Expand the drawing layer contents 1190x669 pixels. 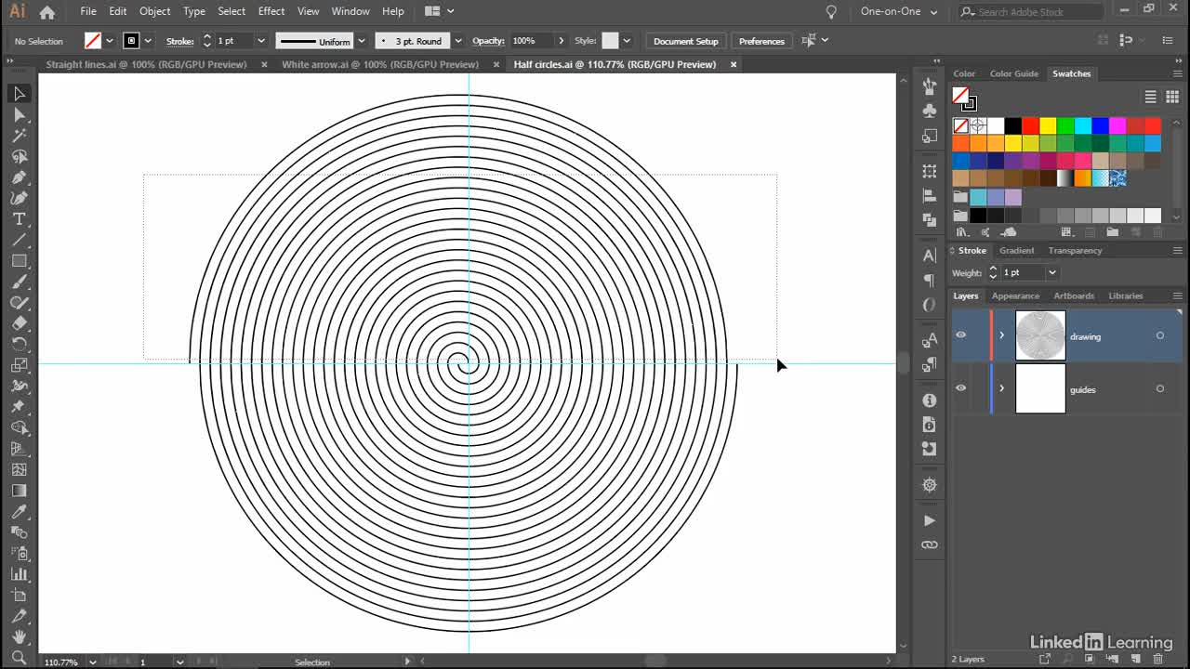tap(1001, 335)
